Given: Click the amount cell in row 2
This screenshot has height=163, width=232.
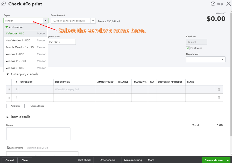Looking at the screenshot, I should [105, 98].
